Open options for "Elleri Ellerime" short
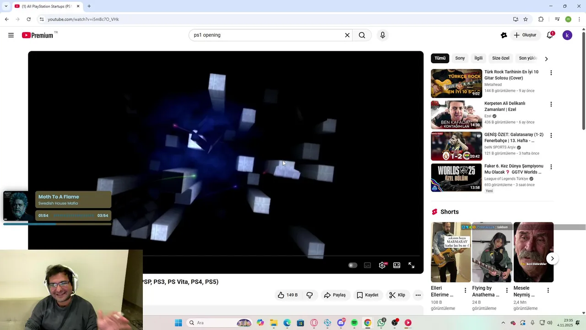This screenshot has width=586, height=330. 466,290
